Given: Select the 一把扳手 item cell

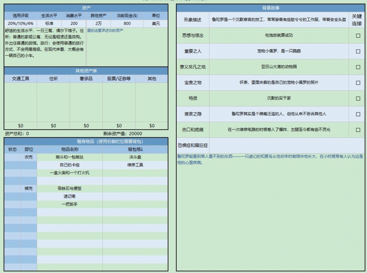Looking at the screenshot, I should click(x=70, y=204).
